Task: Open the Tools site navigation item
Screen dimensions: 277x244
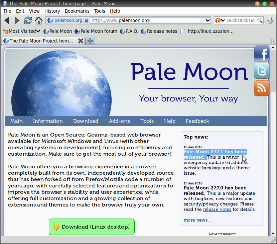Action: pos(147,121)
